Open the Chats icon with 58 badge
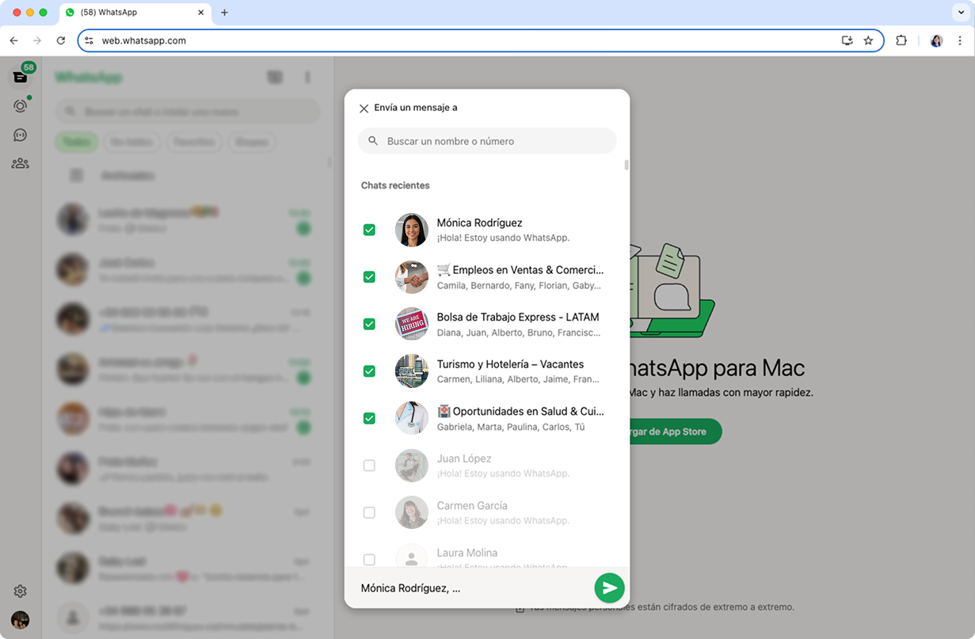 click(x=21, y=77)
